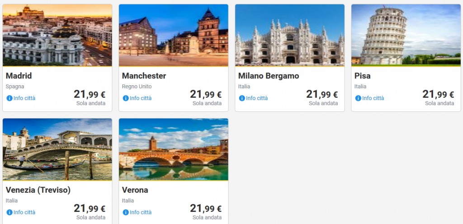Viewport: 463px width, 224px height.
Task: Select the Venezia (Treviso) destination title
Action: click(x=38, y=190)
